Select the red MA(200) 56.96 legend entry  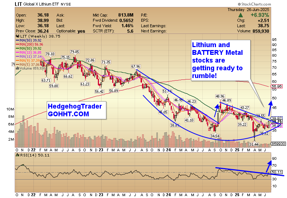(30, 44)
